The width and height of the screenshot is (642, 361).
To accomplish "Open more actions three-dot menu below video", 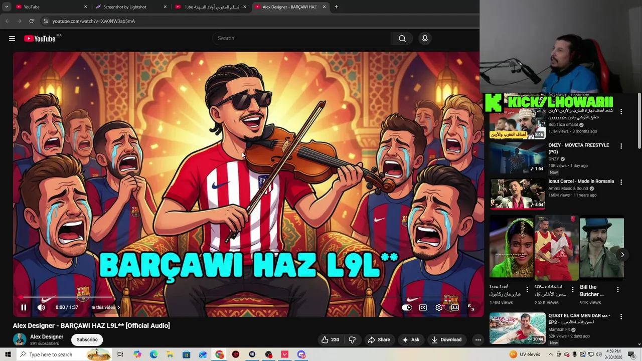I will point(478,339).
